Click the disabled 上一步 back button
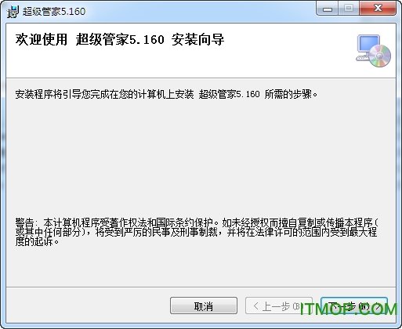The width and height of the screenshot is (402, 329). pyautogui.click(x=279, y=305)
